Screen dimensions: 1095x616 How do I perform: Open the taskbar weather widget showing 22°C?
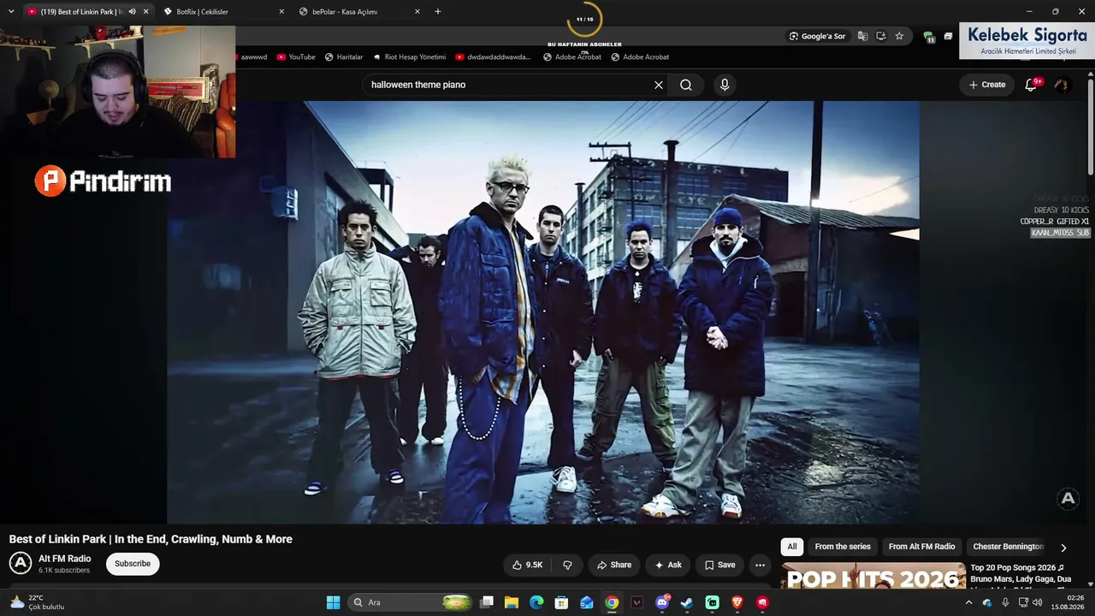click(x=36, y=602)
